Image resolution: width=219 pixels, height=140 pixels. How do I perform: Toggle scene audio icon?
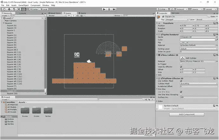[x=77, y=16]
